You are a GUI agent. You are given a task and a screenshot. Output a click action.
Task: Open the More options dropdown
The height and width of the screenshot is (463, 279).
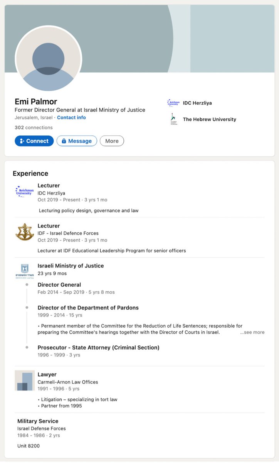point(112,141)
